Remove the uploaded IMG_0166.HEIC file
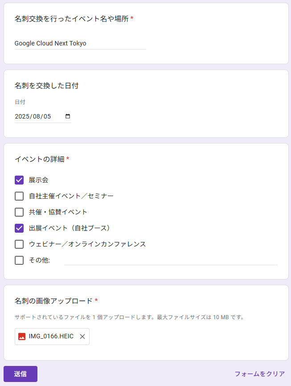291x386 pixels. point(82,337)
